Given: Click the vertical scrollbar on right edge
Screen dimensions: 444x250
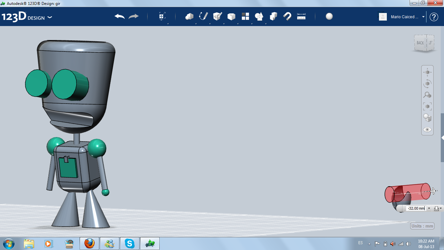Looking at the screenshot, I should coord(442,138).
